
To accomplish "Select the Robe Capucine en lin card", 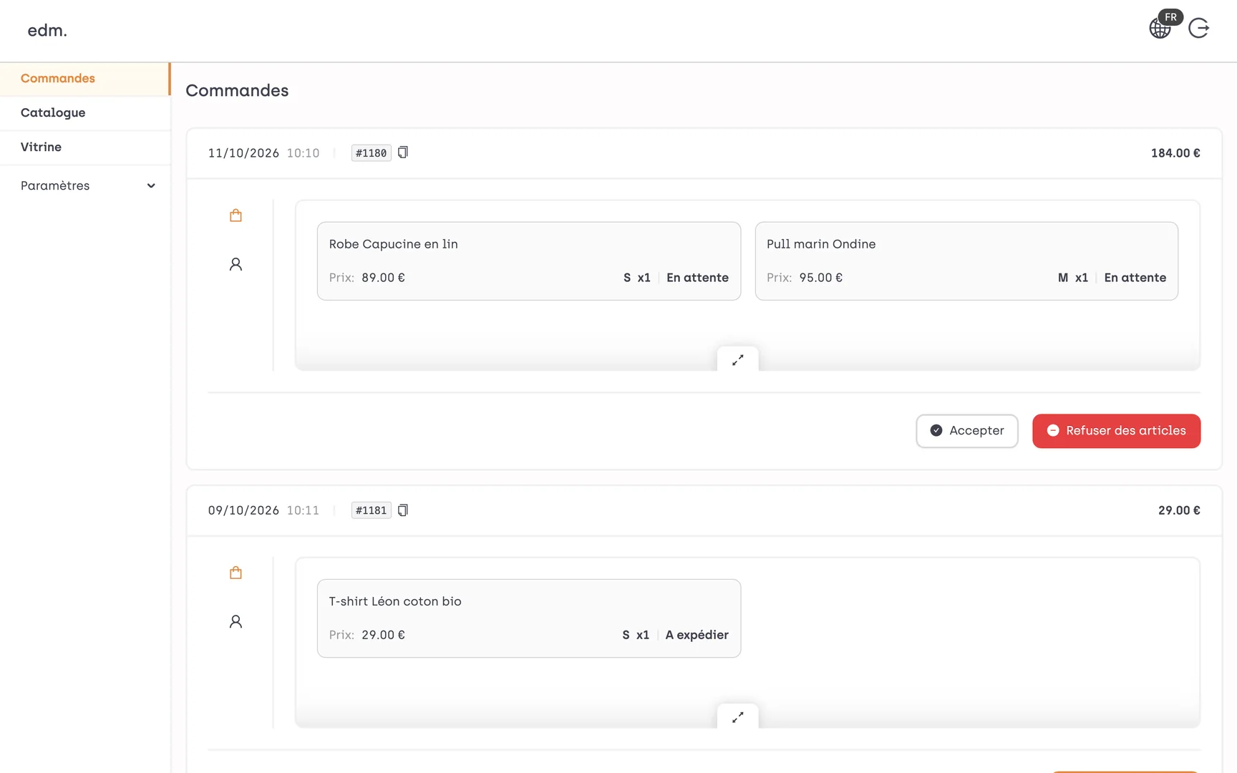I will 529,261.
